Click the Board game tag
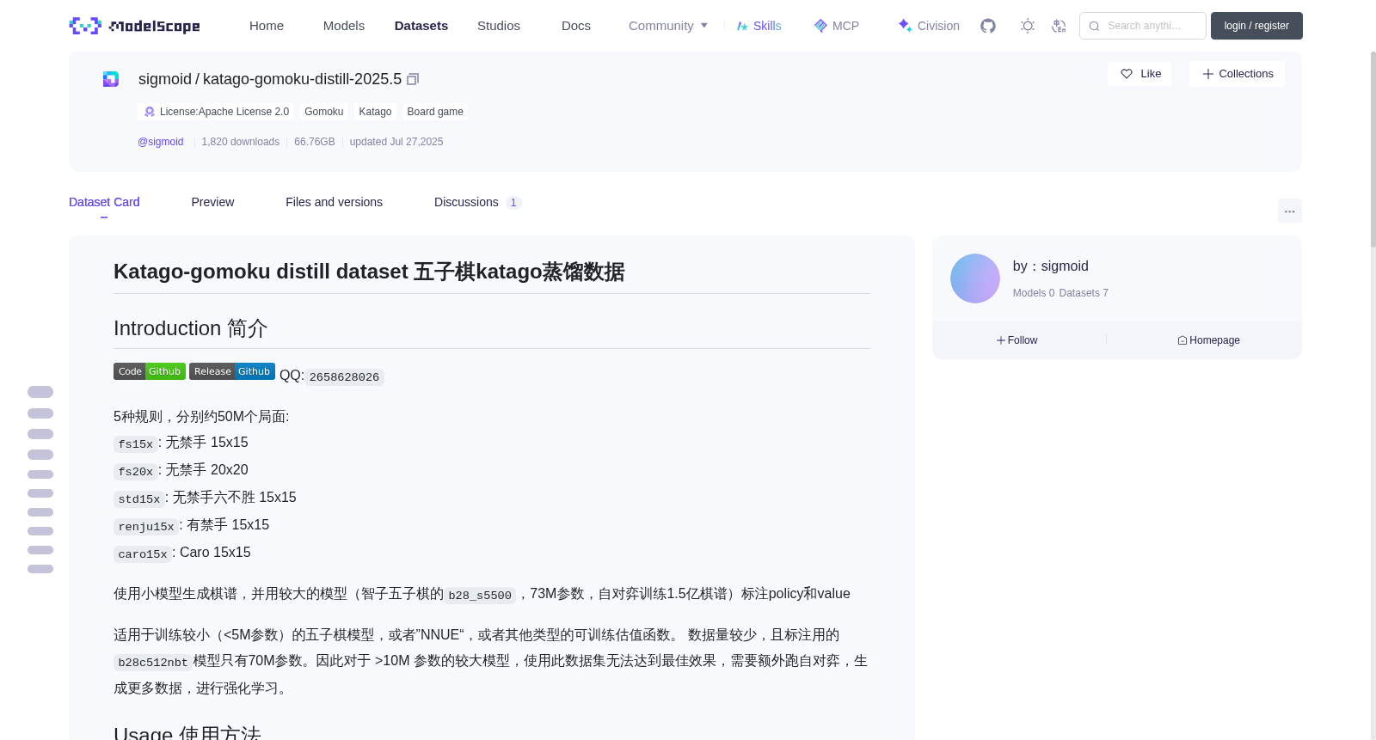 pyautogui.click(x=435, y=112)
